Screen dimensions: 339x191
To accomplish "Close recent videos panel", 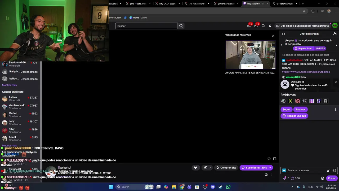I will (273, 36).
